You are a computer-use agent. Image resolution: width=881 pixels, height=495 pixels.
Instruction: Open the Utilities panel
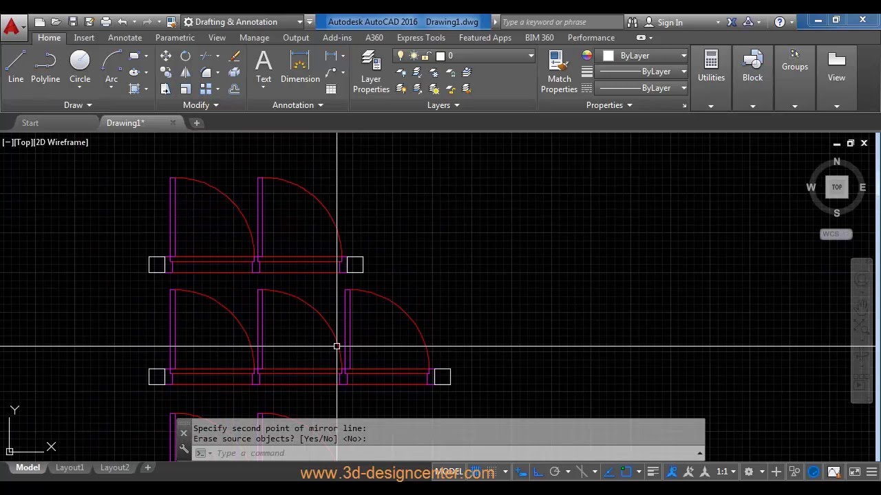(711, 77)
